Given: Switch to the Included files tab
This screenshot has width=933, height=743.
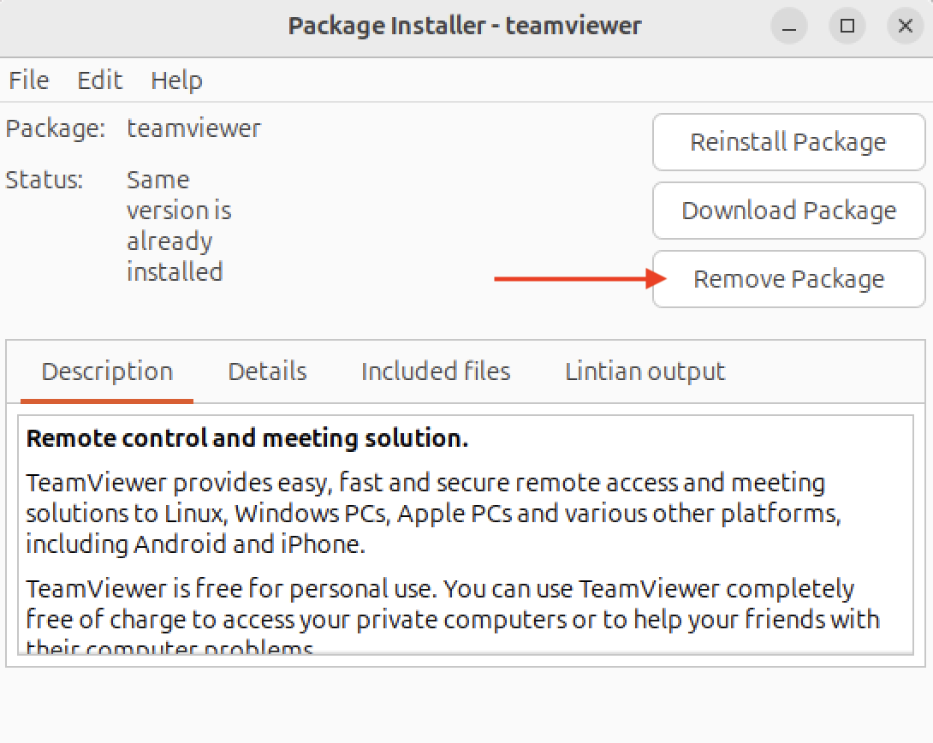Looking at the screenshot, I should click(x=435, y=371).
